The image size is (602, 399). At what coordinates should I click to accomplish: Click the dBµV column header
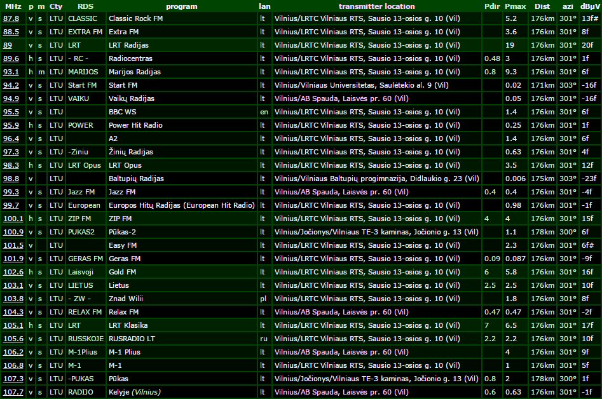(590, 6)
